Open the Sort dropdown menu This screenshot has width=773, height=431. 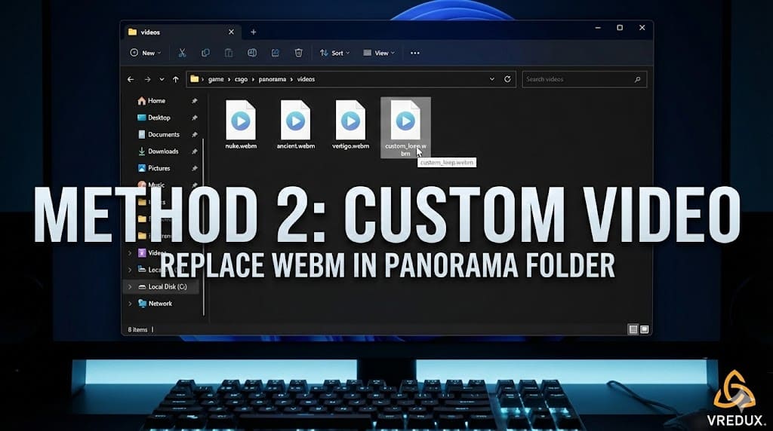tap(334, 53)
